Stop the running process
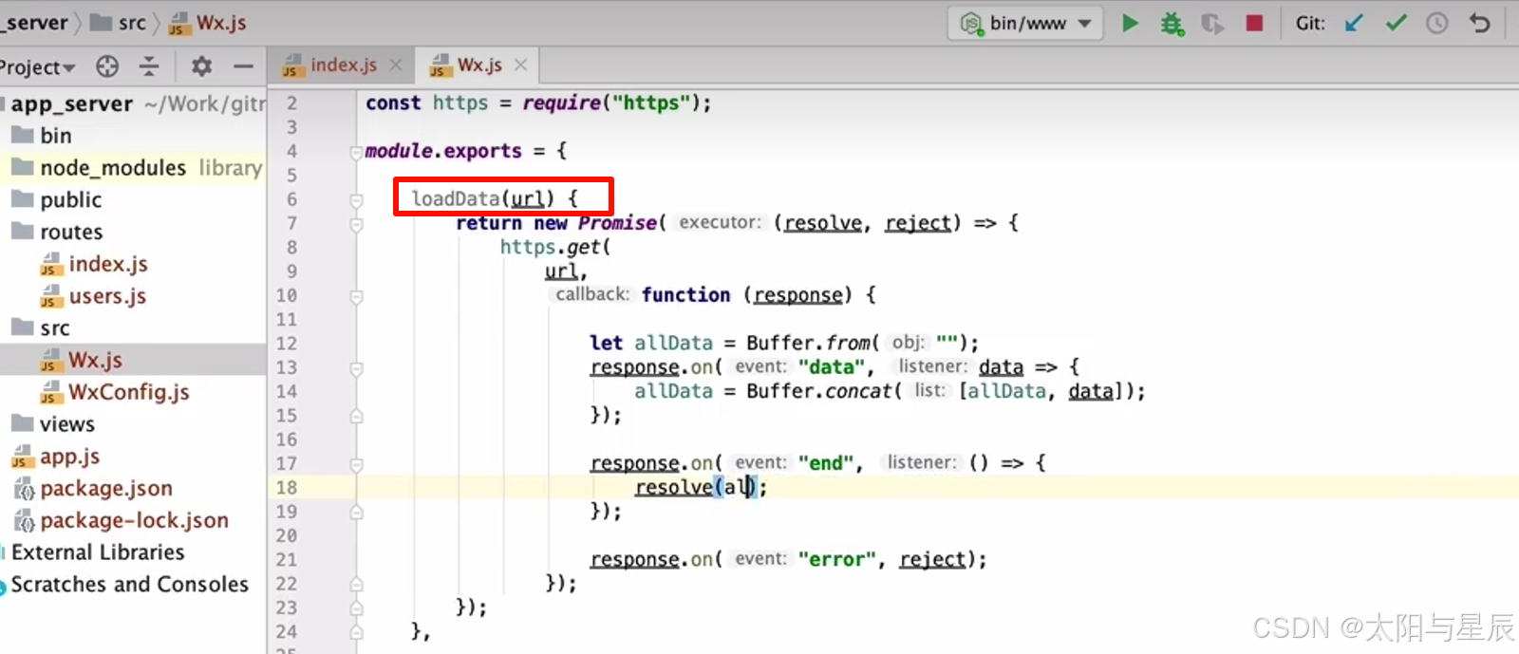Viewport: 1519px width, 654px height. click(1254, 23)
